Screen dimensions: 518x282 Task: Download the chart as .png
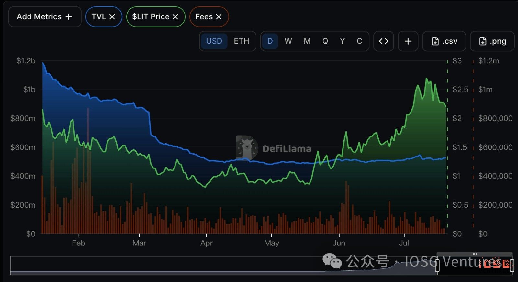pos(492,41)
